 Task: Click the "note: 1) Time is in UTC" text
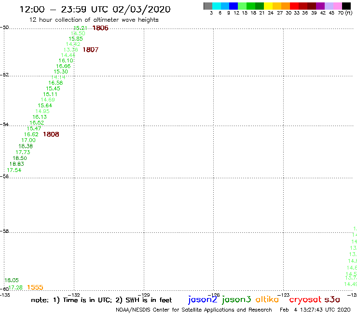[71, 300]
